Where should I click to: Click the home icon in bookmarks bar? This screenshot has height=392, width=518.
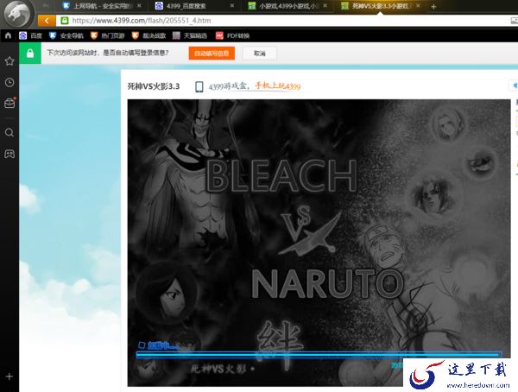[9, 35]
